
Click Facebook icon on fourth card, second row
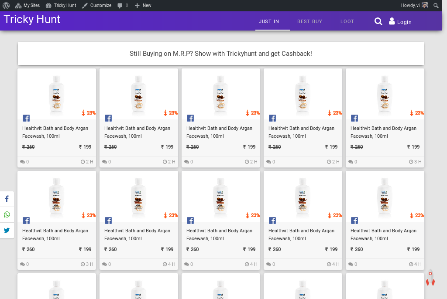272,221
